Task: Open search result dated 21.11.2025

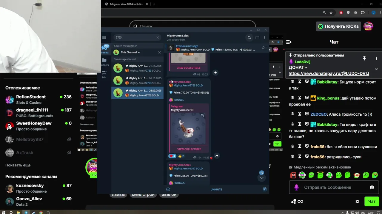Action: tap(137, 68)
